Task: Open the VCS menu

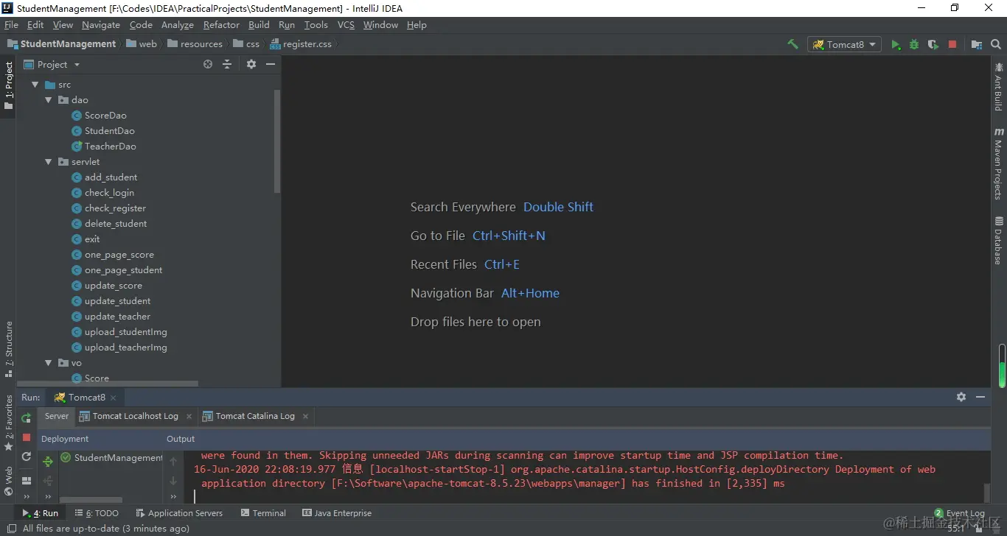Action: pyautogui.click(x=346, y=24)
